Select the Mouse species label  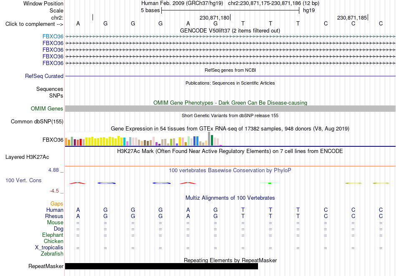55,223
